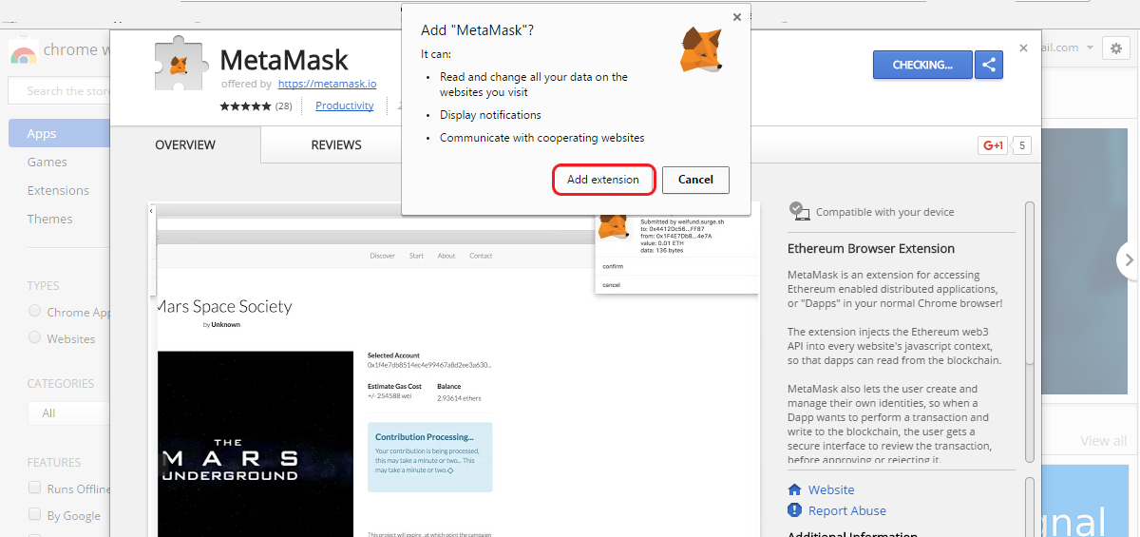Viewport: 1140px width, 537px height.
Task: Click the previous-screenshot arrow on the preview
Action: pyautogui.click(x=152, y=211)
